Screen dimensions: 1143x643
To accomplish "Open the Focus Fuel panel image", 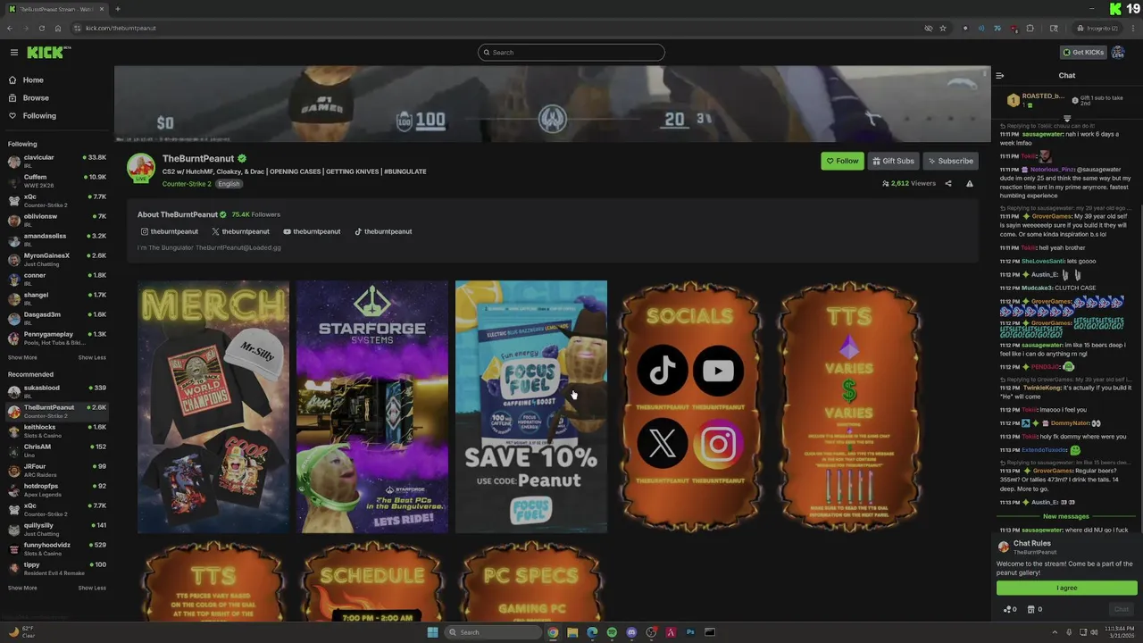I will (x=531, y=407).
